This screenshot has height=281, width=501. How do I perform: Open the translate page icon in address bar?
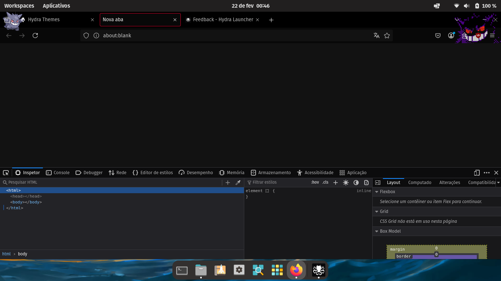[x=376, y=35]
